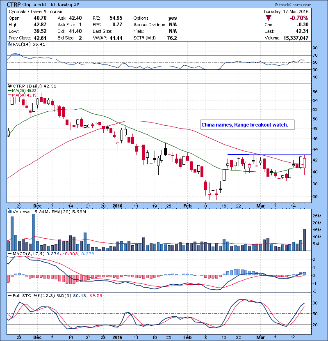The height and width of the screenshot is (341, 328).
Task: Click the red down-triangle change indicator
Action: [x=269, y=18]
